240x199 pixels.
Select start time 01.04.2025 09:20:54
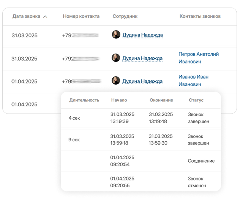point(122,161)
